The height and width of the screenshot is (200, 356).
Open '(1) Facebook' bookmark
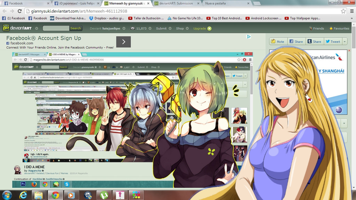tap(14, 18)
